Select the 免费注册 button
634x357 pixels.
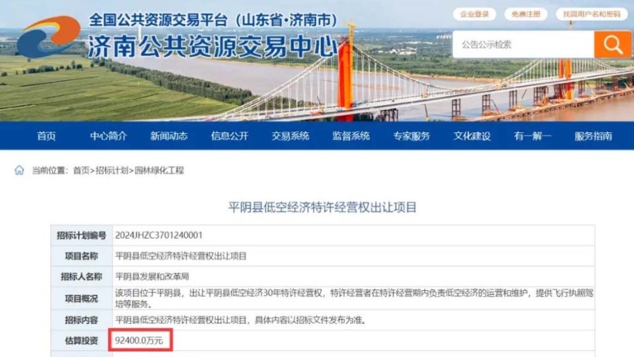coord(526,14)
